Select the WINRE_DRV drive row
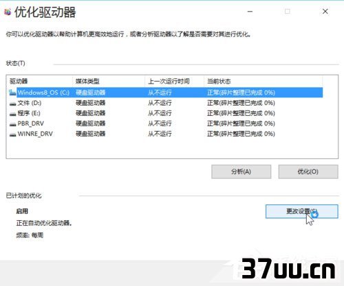The image size is (344, 286). pyautogui.click(x=166, y=134)
